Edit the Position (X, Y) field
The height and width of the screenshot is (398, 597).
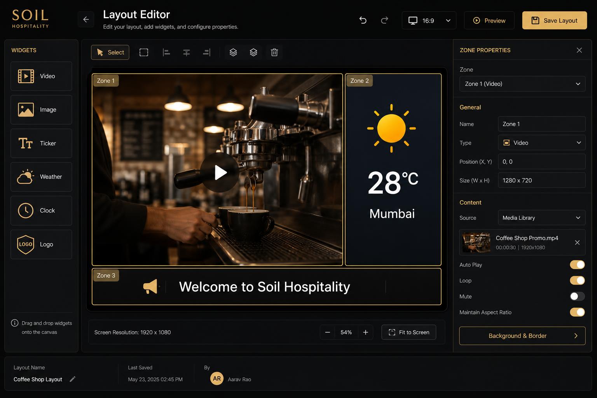click(x=541, y=162)
